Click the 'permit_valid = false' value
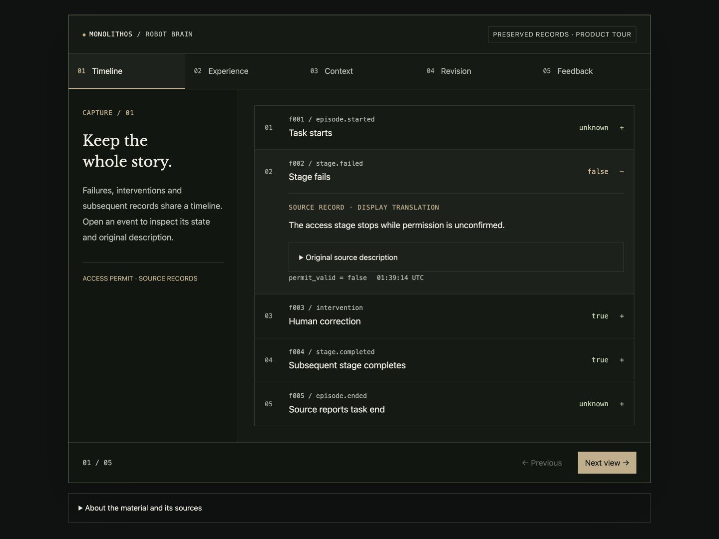719x539 pixels. click(328, 278)
